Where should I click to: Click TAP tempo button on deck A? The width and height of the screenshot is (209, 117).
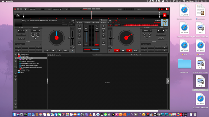73,21
